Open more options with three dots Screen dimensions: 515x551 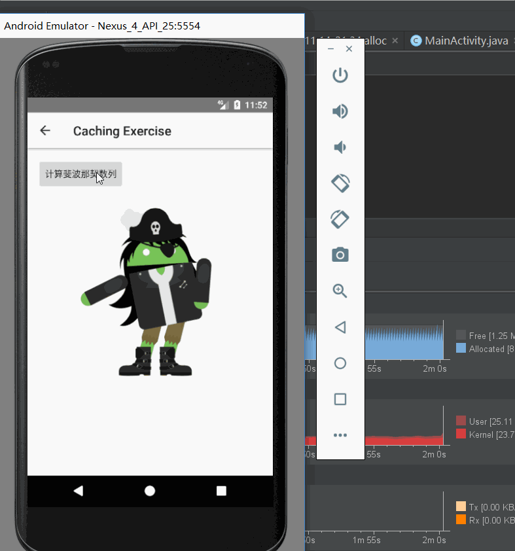coord(340,435)
